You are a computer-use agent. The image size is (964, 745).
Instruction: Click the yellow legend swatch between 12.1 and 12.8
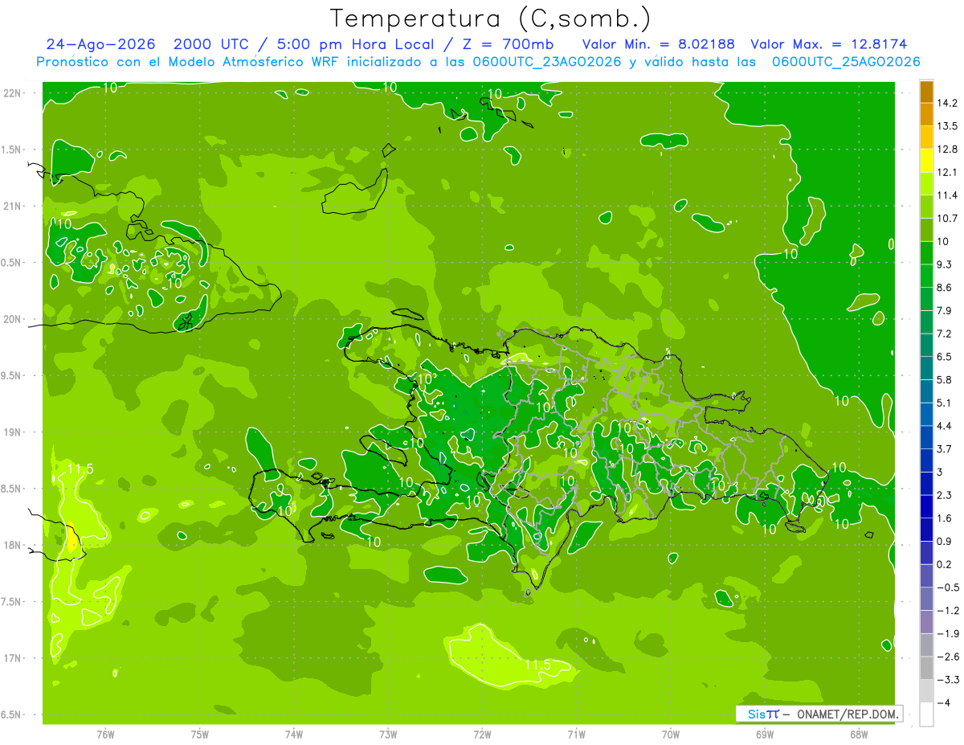coord(927,161)
